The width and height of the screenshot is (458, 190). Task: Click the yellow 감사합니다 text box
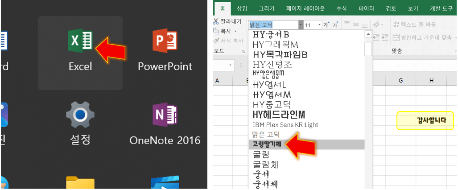pos(425,120)
